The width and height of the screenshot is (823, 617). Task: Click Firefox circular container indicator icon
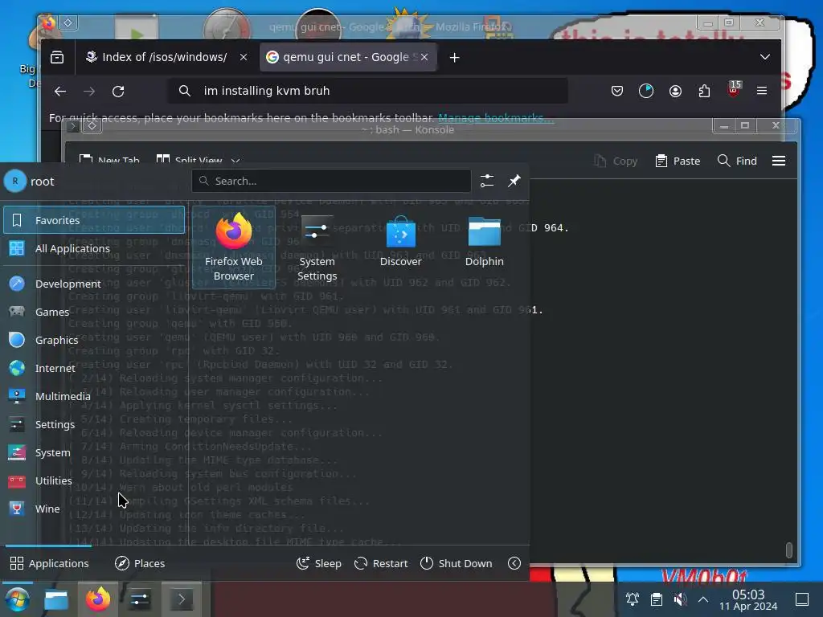point(646,92)
